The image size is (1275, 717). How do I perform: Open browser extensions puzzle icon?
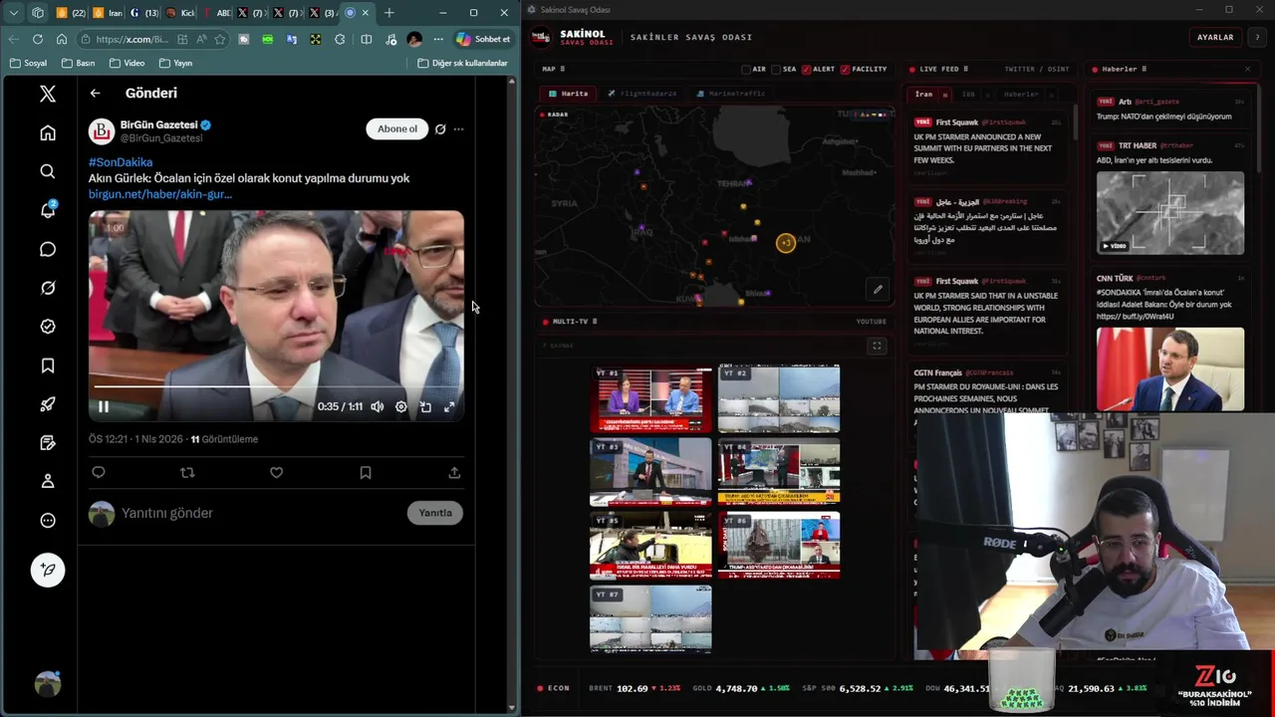tap(340, 39)
